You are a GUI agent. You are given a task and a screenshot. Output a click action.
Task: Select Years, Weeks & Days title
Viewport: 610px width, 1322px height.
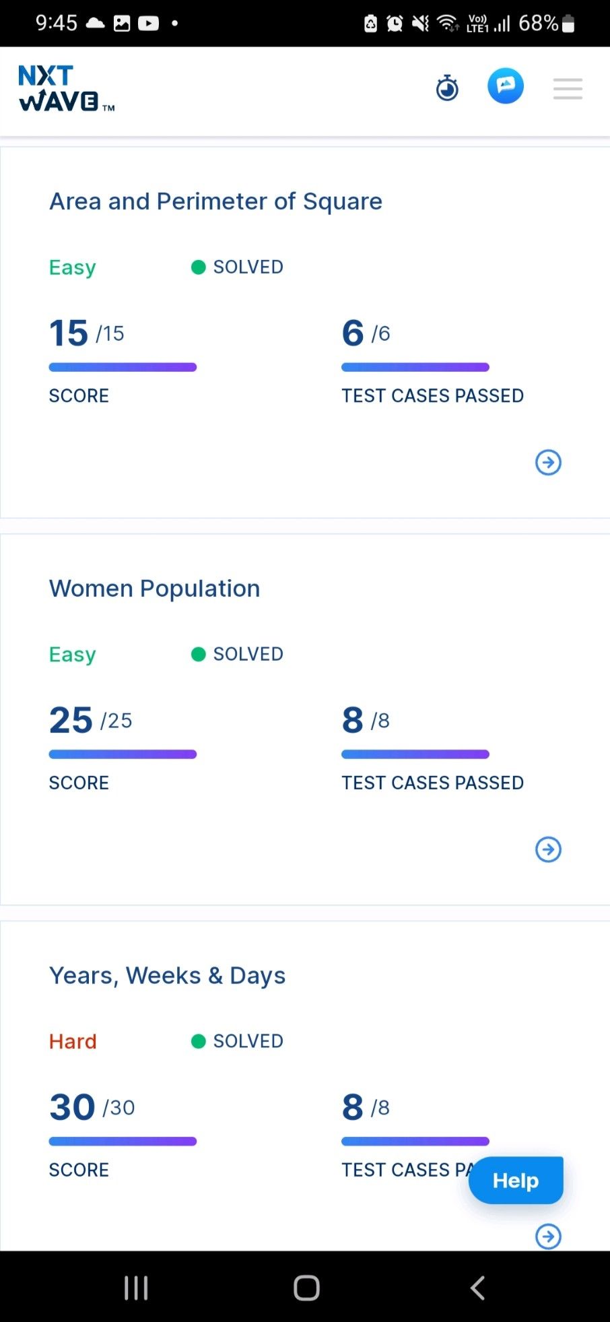click(x=167, y=976)
